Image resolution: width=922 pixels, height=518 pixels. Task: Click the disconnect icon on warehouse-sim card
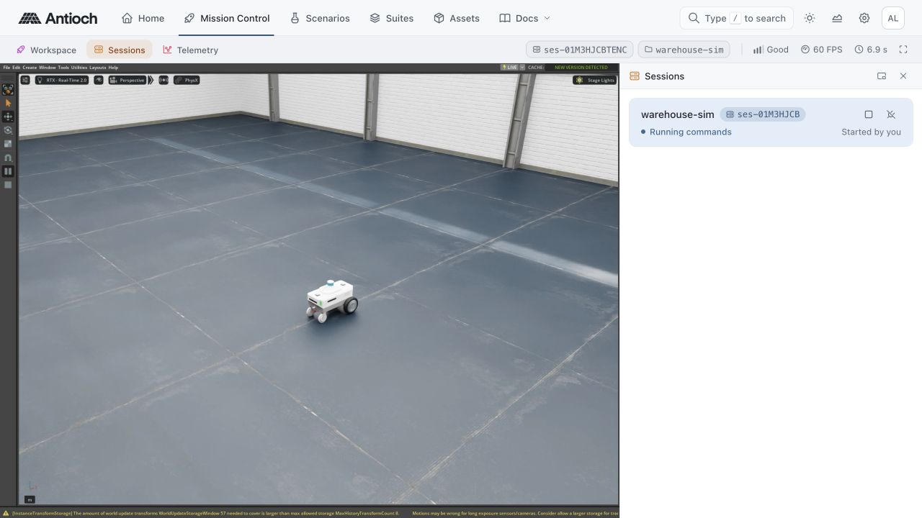pos(891,114)
